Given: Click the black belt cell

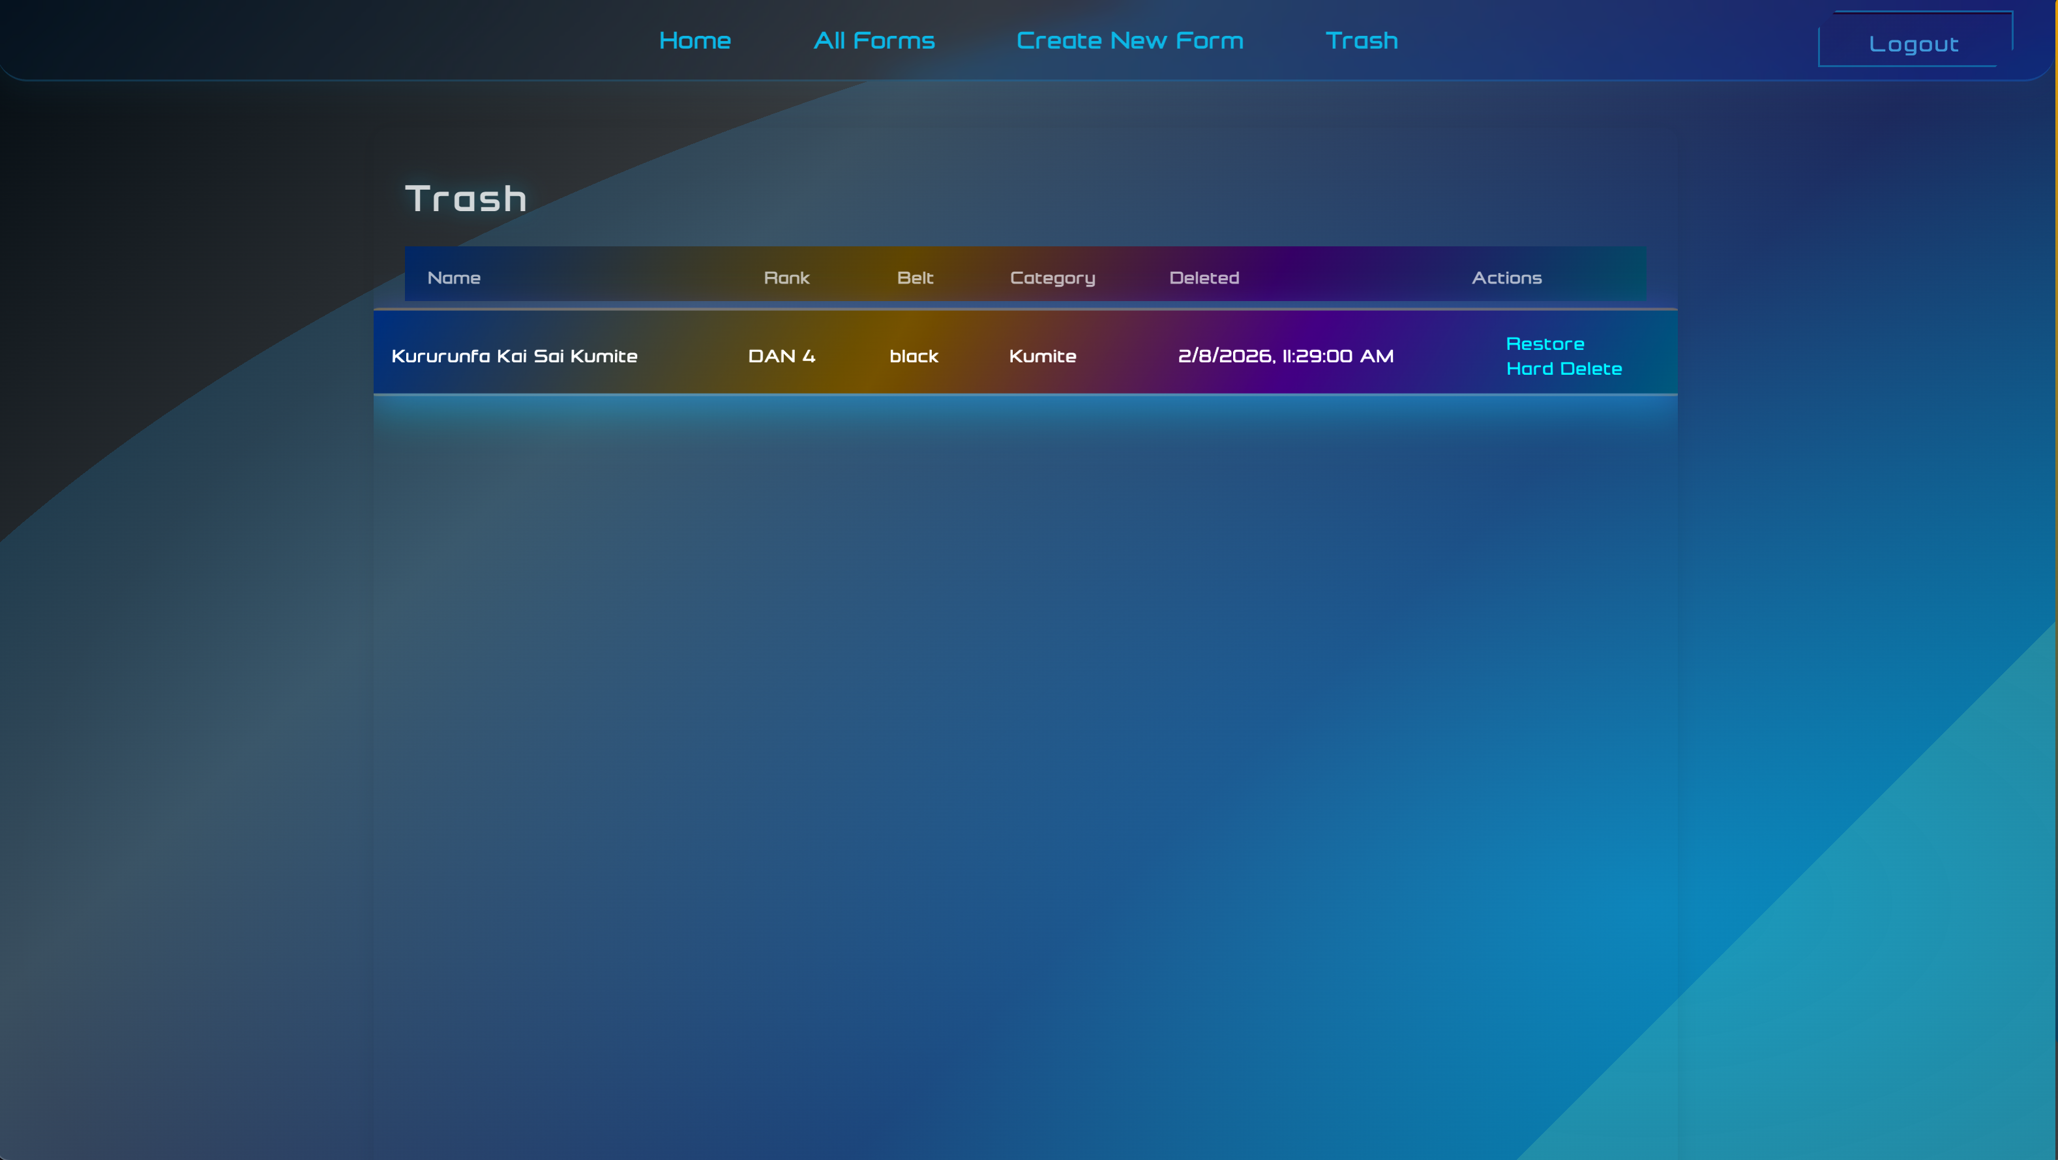Looking at the screenshot, I should 913,356.
